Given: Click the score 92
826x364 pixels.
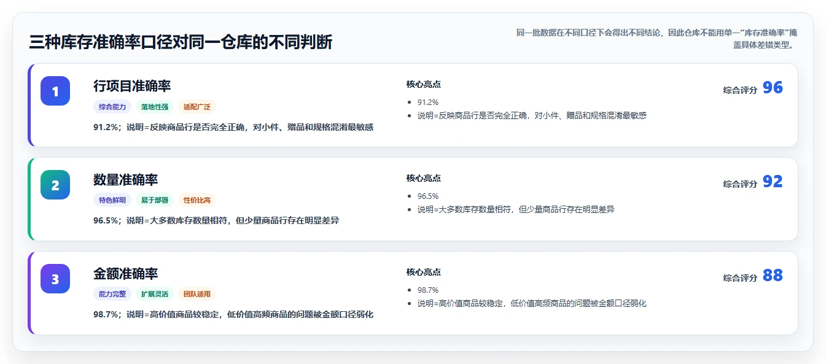Looking at the screenshot, I should 773,182.
